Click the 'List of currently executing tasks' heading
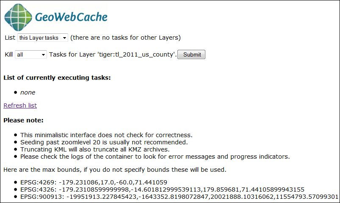This screenshot has width=340, height=203. 57,78
